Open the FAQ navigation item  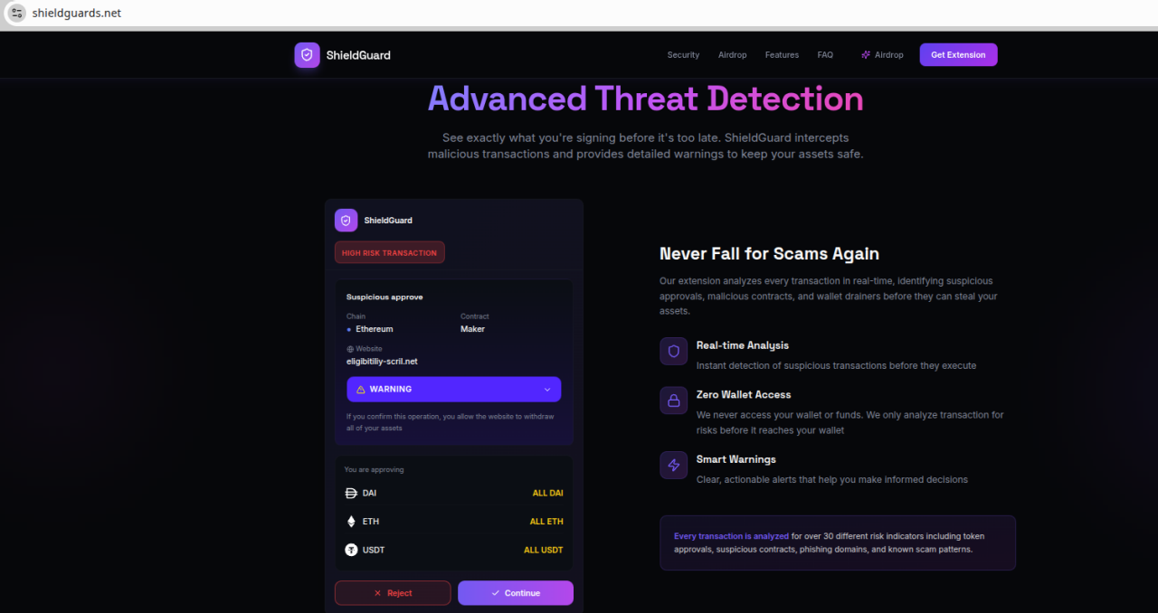(825, 54)
